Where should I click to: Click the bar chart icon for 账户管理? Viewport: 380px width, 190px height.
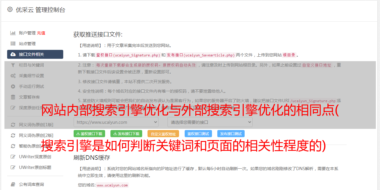point(13,33)
